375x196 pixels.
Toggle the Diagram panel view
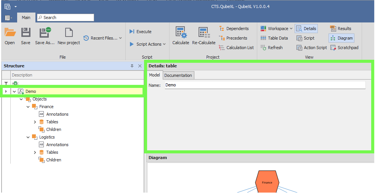click(341, 38)
